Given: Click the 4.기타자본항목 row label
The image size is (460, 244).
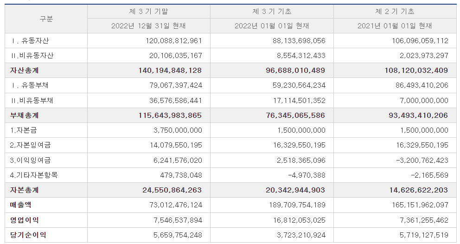Looking at the screenshot, I should 34,175.
